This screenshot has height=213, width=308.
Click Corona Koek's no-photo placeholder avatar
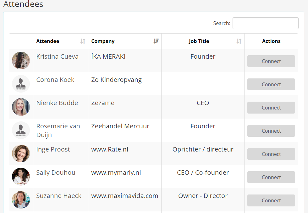(21, 84)
